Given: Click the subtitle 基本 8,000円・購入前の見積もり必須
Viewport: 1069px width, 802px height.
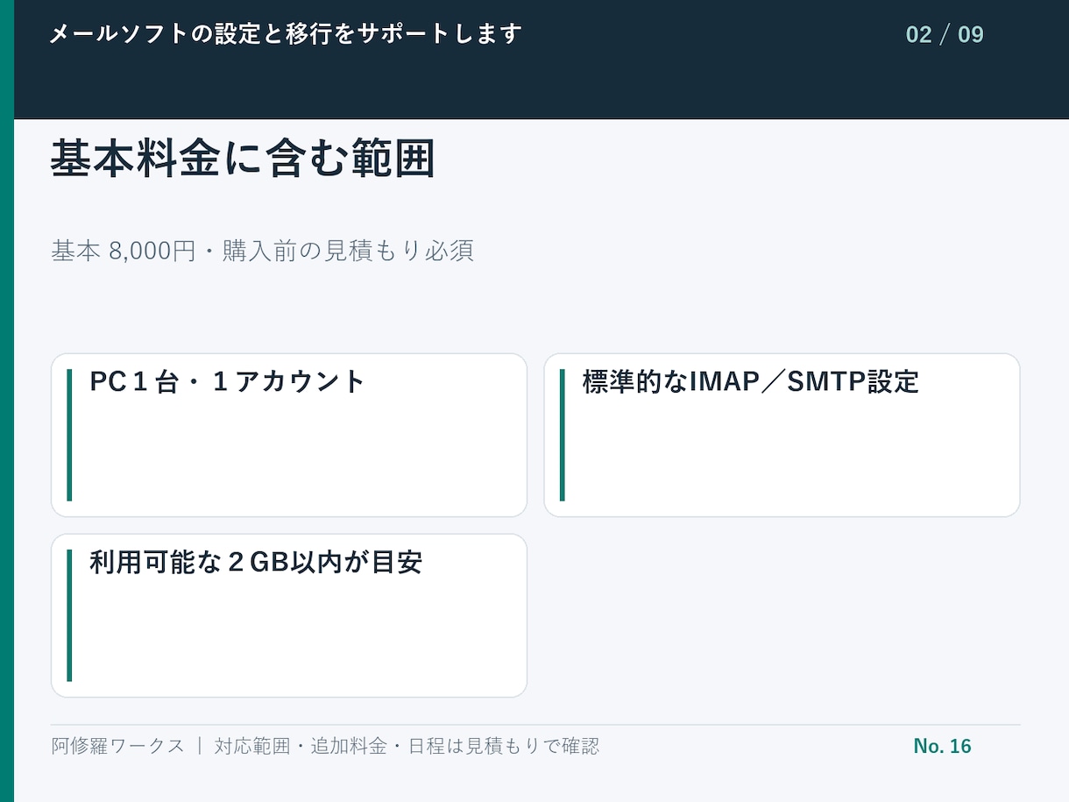Looking at the screenshot, I should [263, 251].
